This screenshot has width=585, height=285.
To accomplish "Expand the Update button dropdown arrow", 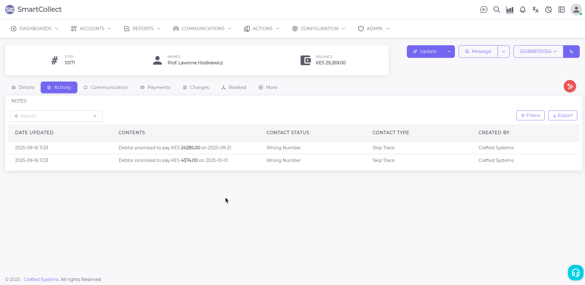I will (x=449, y=51).
